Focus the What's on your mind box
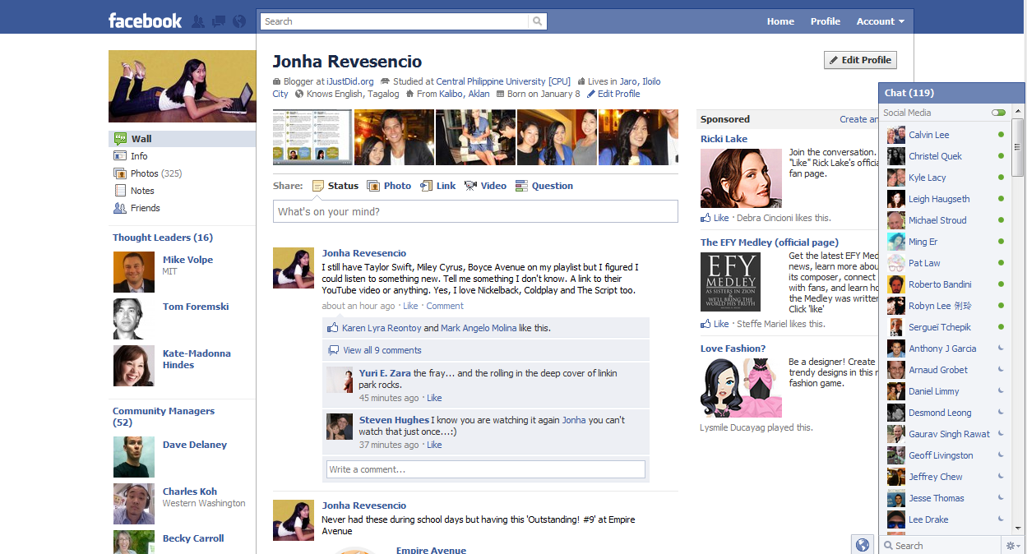 [475, 211]
